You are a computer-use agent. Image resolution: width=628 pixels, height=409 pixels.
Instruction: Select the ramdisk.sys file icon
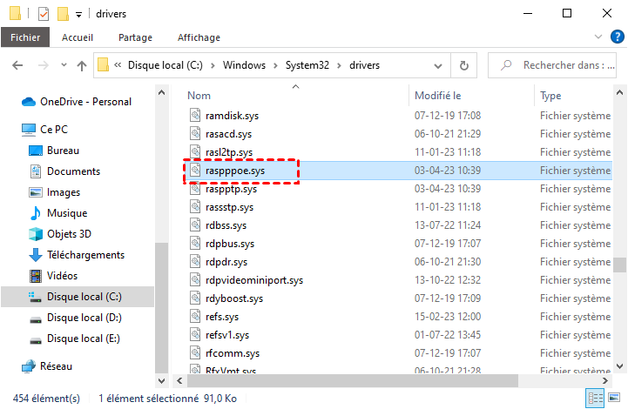tap(195, 115)
